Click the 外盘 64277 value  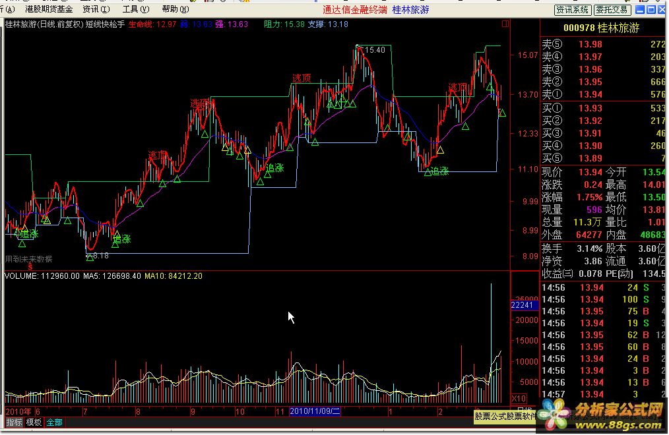coord(589,235)
